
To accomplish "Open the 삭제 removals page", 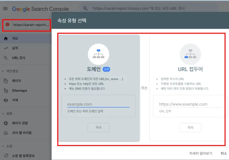I will pyautogui.click(x=15, y=100).
